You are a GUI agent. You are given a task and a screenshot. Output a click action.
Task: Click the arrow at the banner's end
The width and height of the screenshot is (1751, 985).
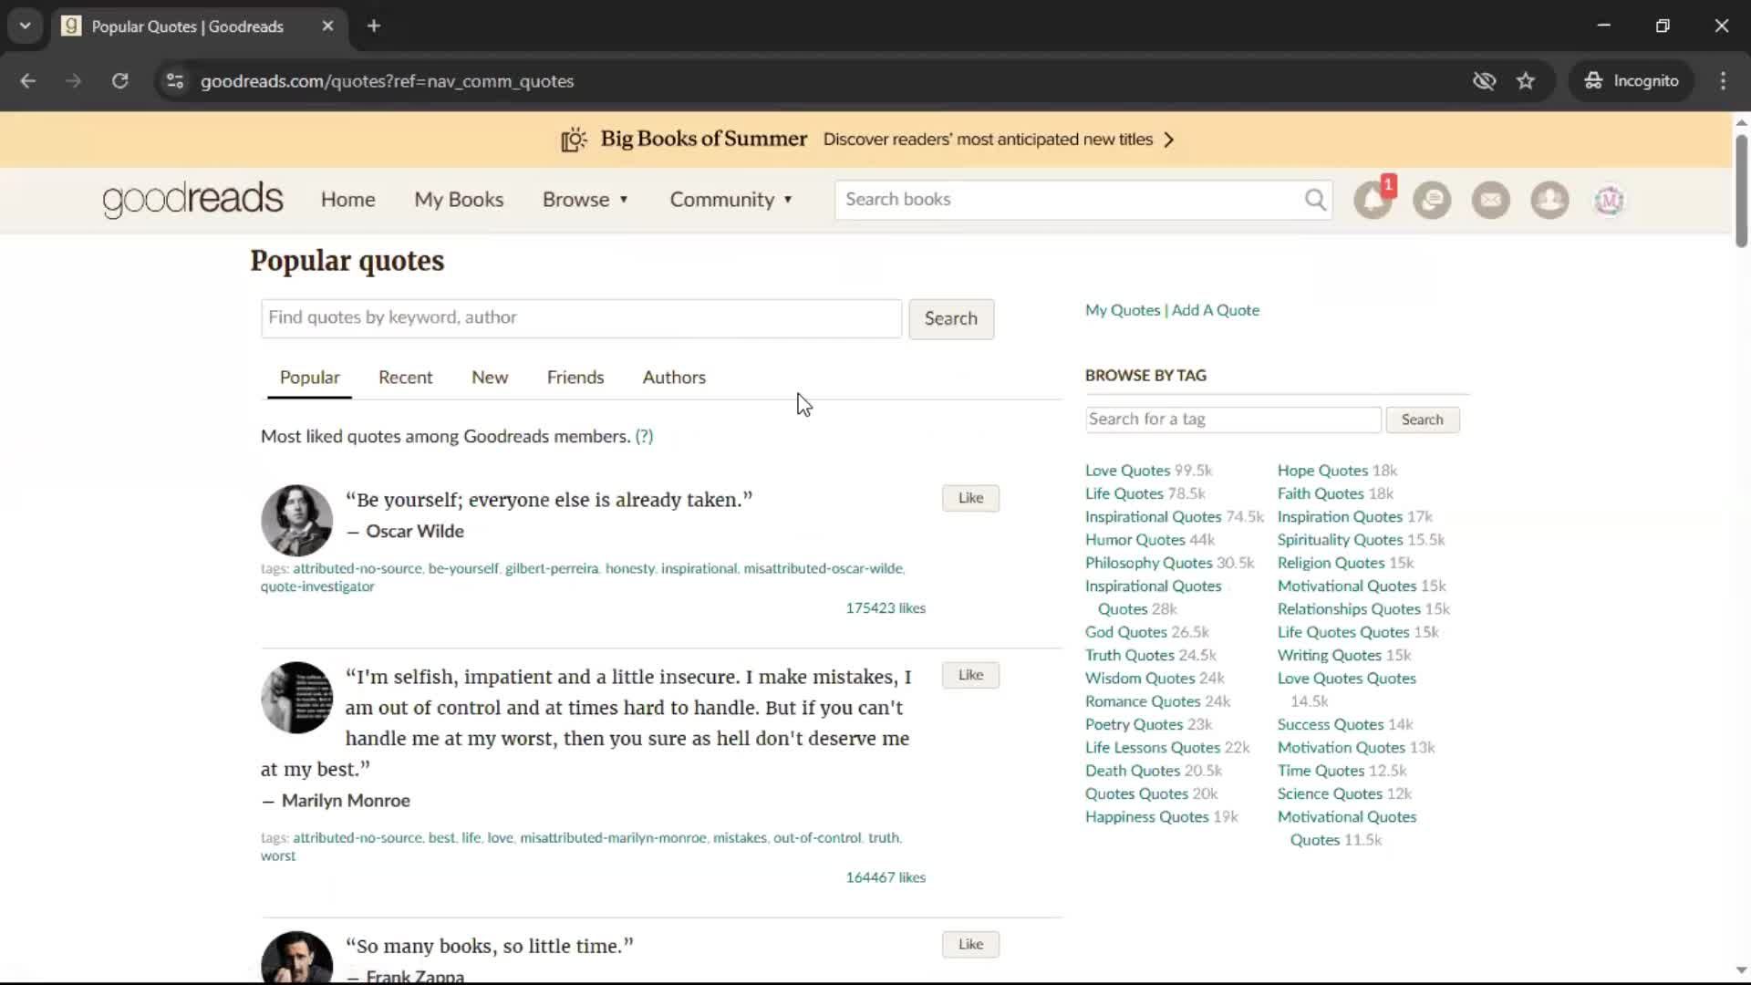1169,140
